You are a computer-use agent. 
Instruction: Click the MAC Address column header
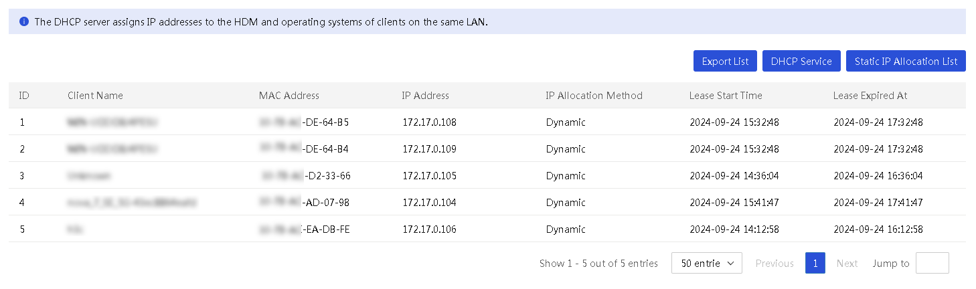289,96
